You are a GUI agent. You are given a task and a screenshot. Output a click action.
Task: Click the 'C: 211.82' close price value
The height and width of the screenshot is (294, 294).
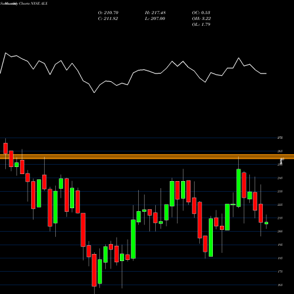(108, 18)
